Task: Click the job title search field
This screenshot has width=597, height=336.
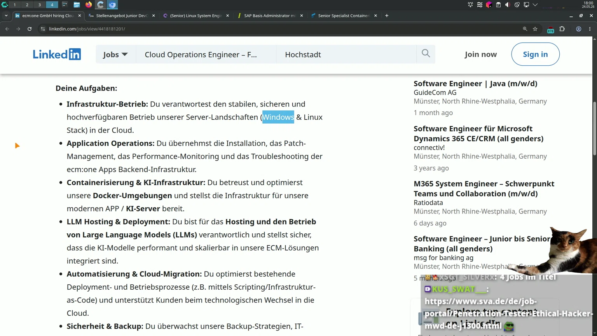Action: pyautogui.click(x=206, y=54)
